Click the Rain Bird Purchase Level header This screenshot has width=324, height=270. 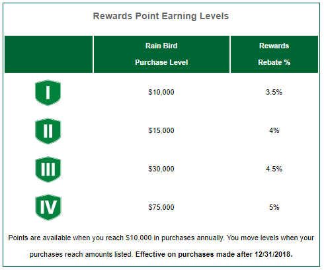(161, 54)
